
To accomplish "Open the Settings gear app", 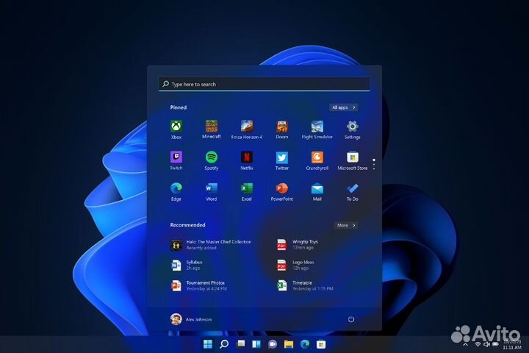I will (x=352, y=129).
